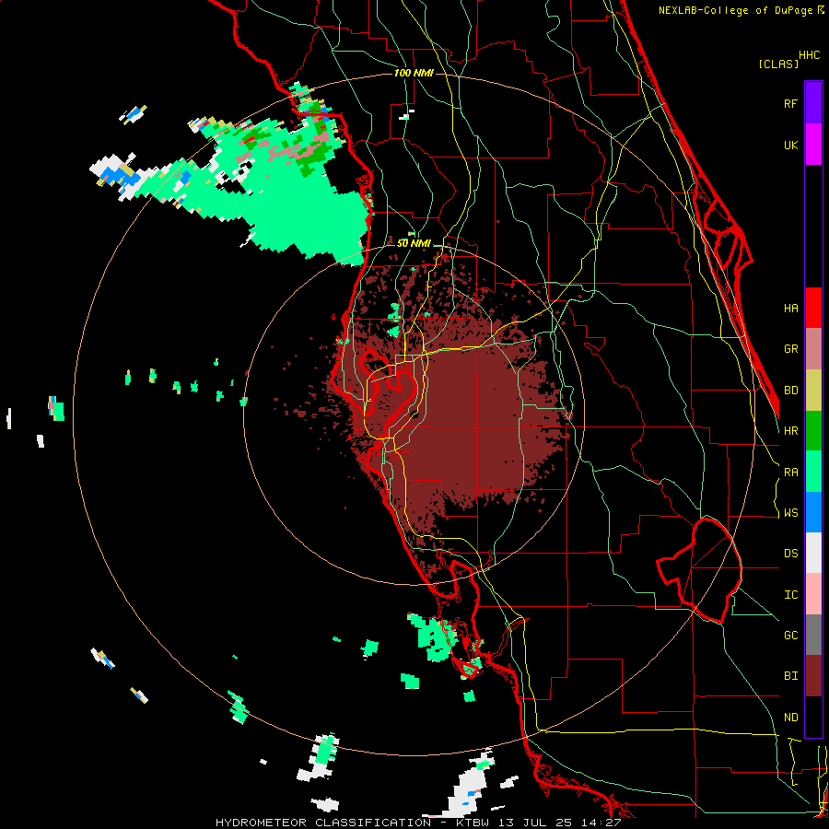The width and height of the screenshot is (829, 829).
Task: Click the GR legend label
Action: 790,349
